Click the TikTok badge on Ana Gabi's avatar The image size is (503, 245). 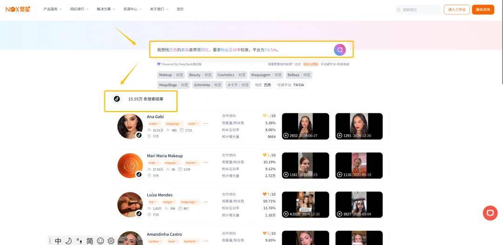tap(139, 135)
